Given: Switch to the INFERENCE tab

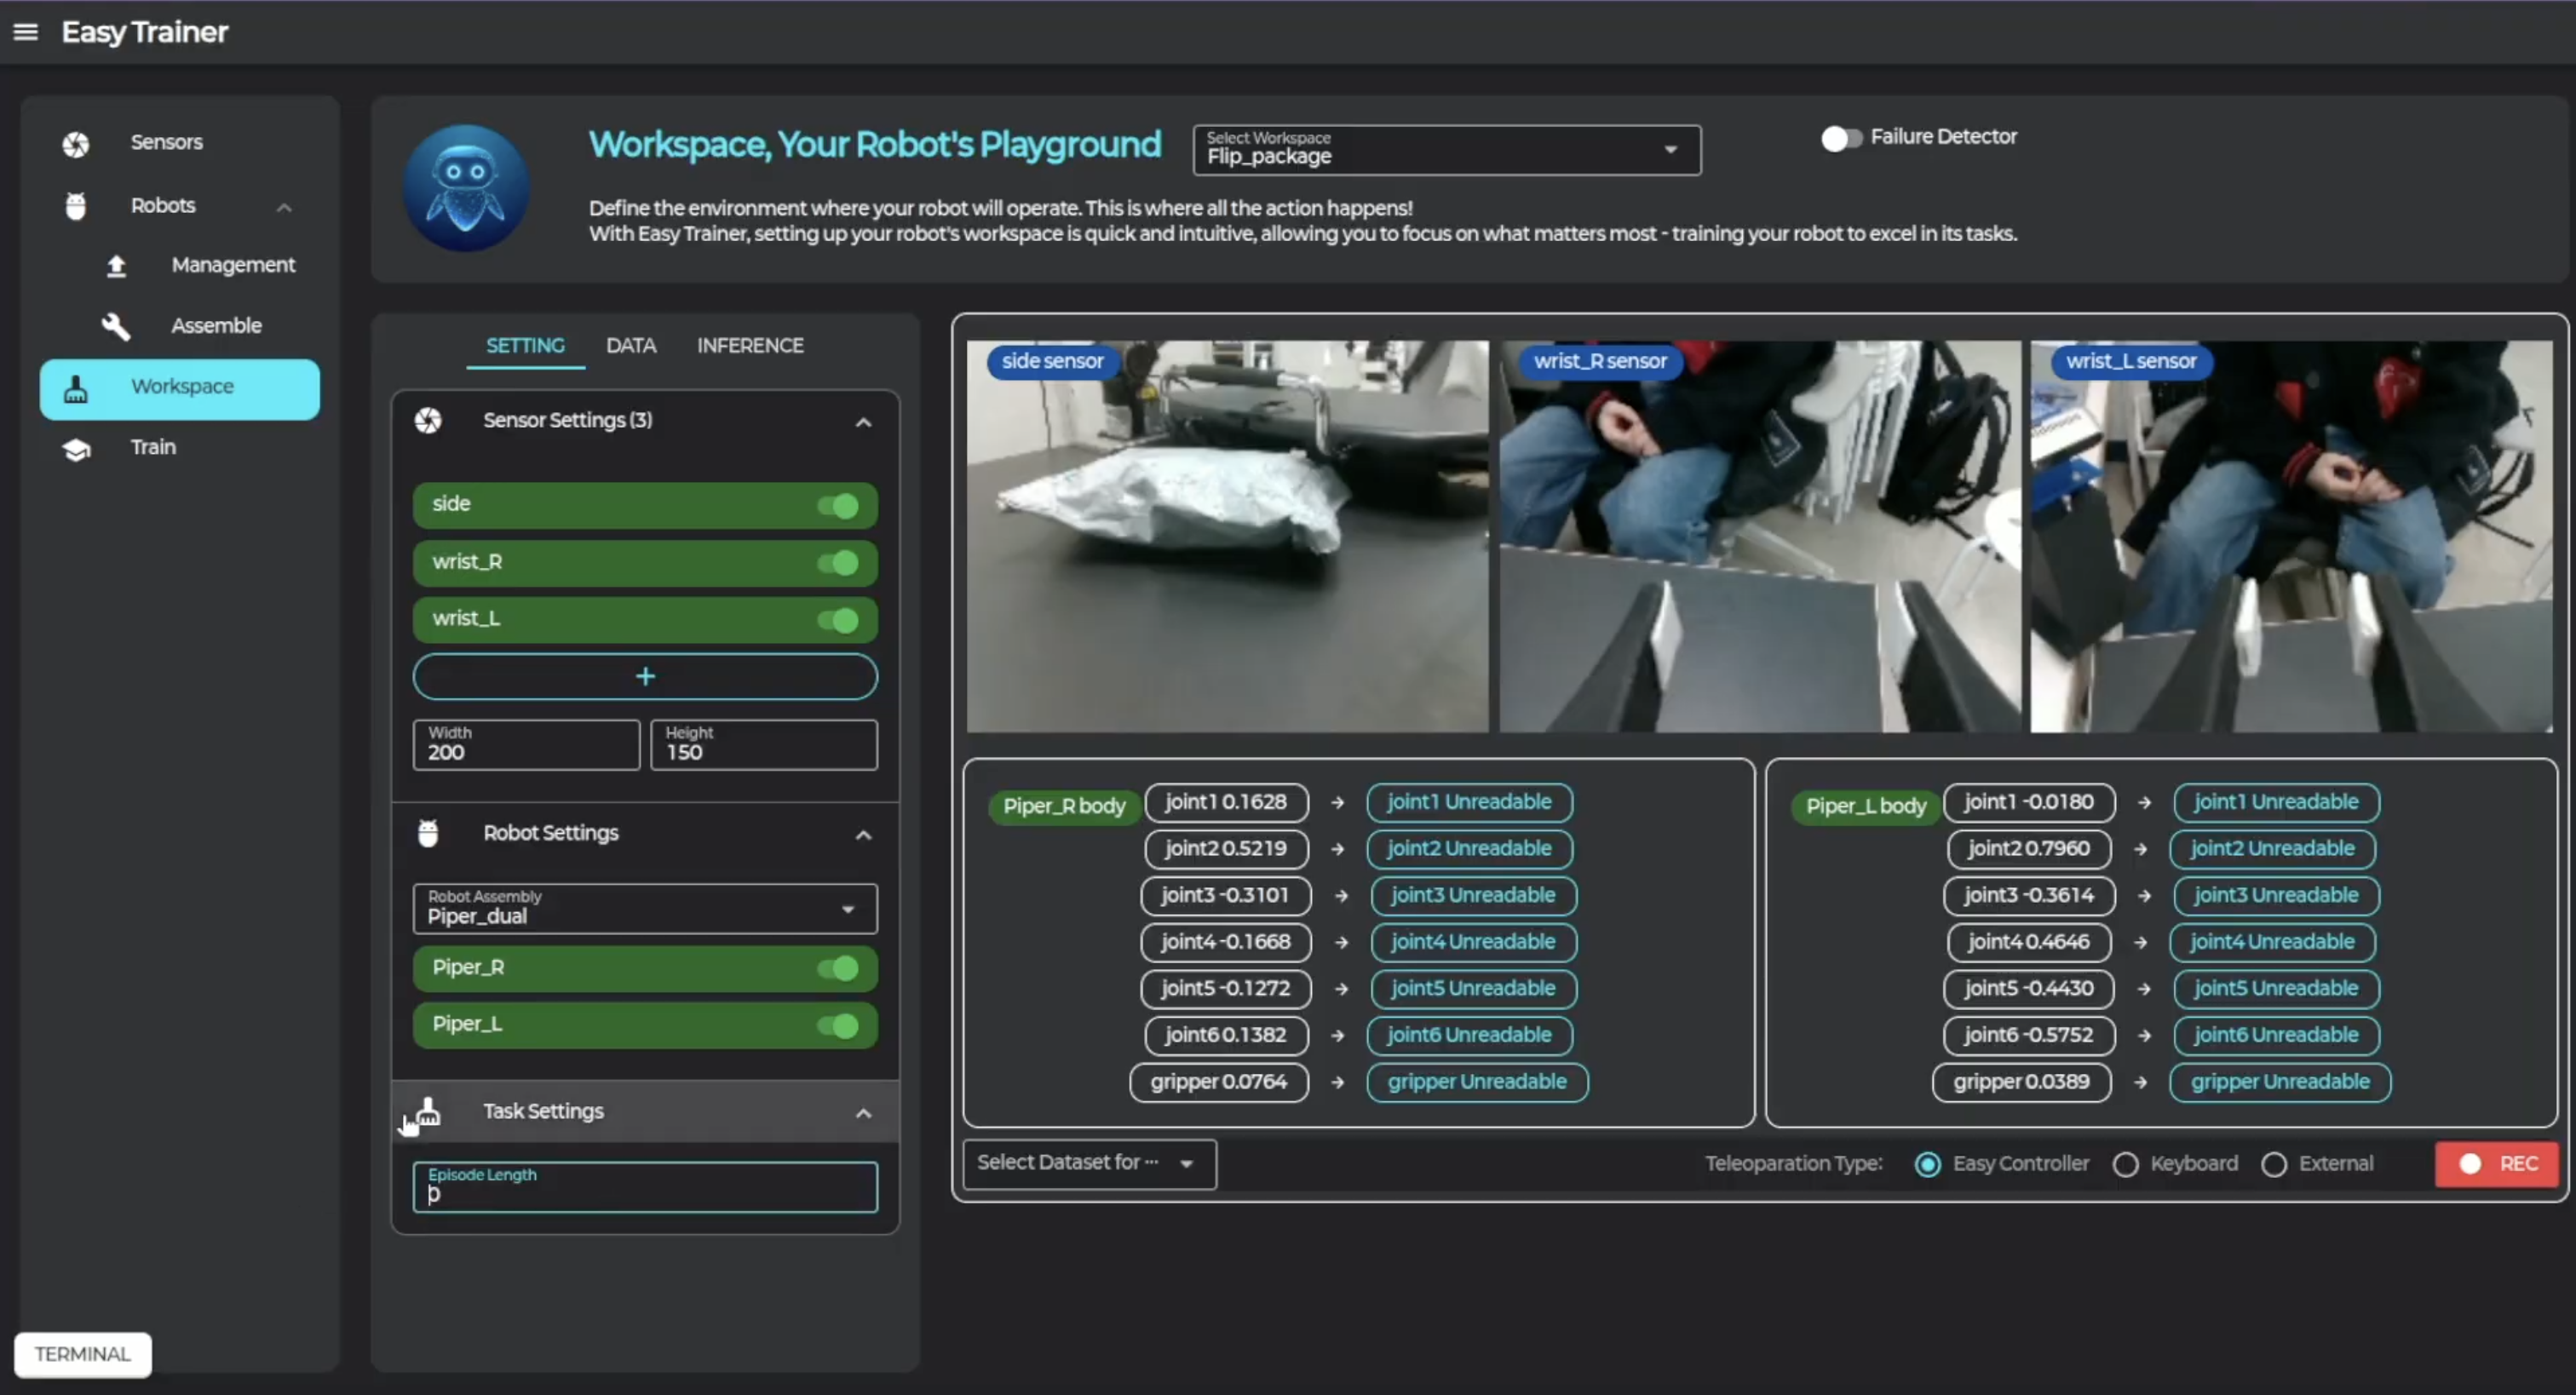Looking at the screenshot, I should [750, 346].
